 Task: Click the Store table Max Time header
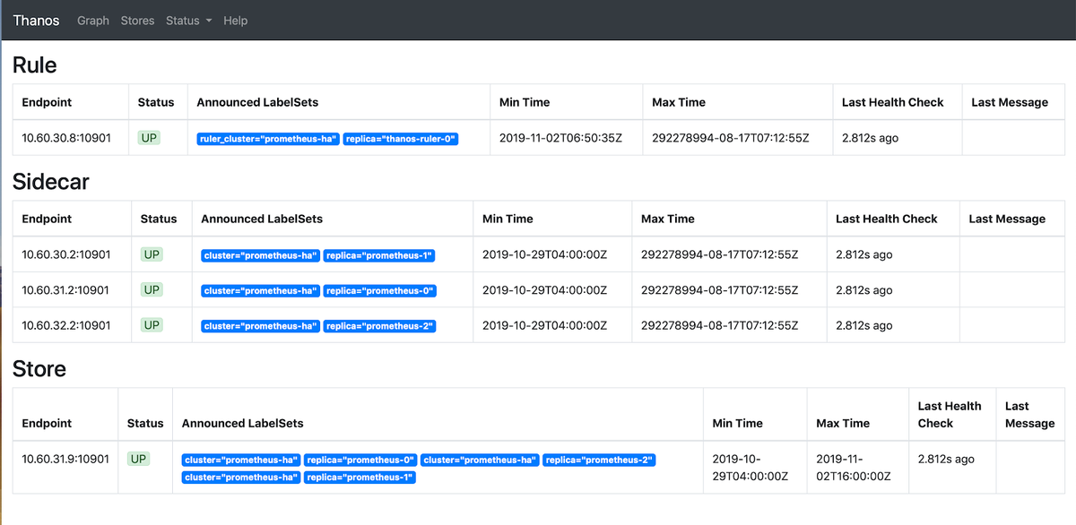[843, 423]
